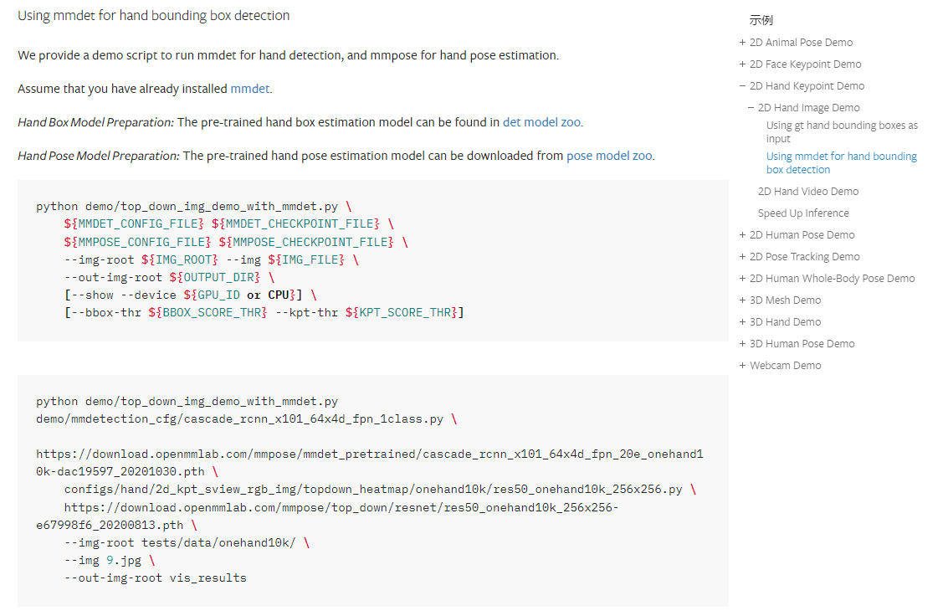Open the mmdet installation link
The height and width of the screenshot is (616, 948).
[x=250, y=89]
